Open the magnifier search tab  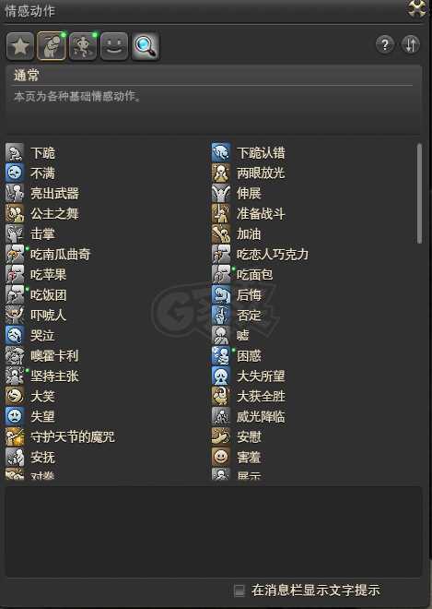[146, 46]
